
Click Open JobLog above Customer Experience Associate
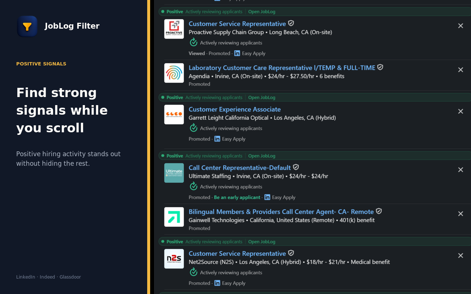pyautogui.click(x=262, y=97)
